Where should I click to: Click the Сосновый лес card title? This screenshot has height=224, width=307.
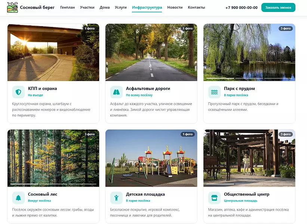[x=43, y=194]
